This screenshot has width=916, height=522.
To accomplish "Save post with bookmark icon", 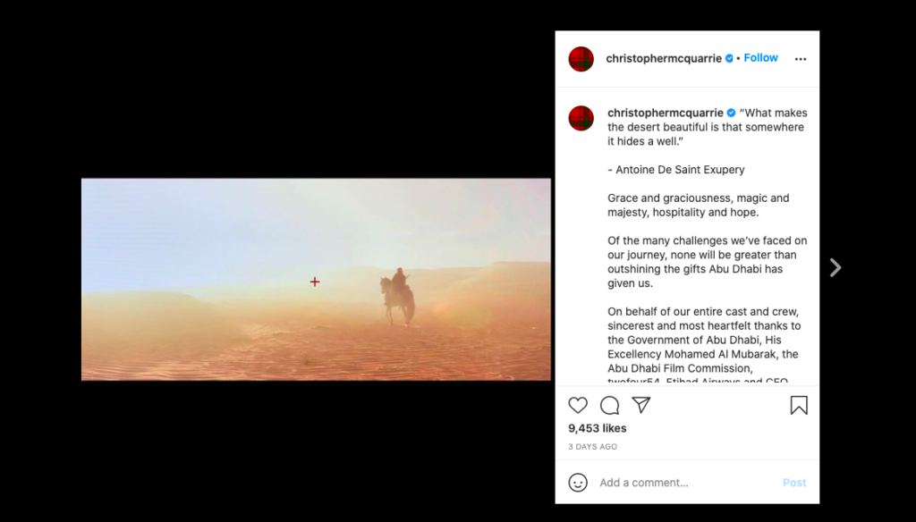I will [799, 405].
